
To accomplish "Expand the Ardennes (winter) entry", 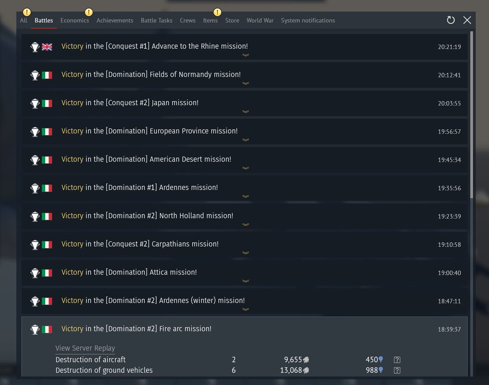I will tap(245, 309).
